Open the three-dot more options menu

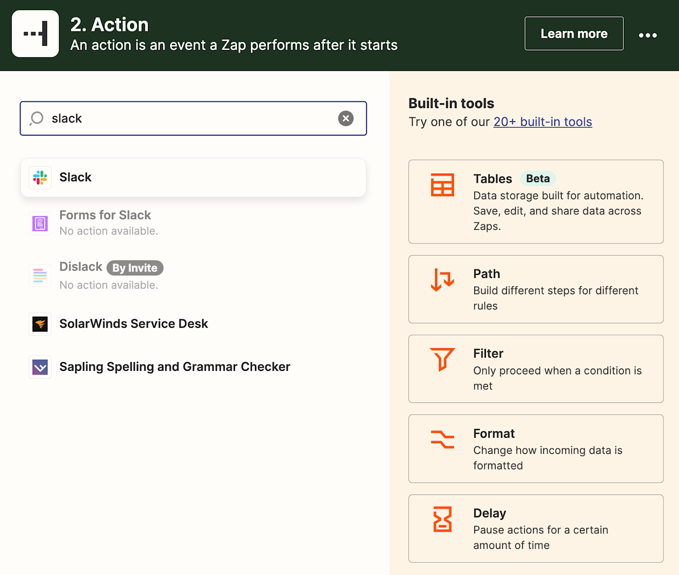(647, 35)
